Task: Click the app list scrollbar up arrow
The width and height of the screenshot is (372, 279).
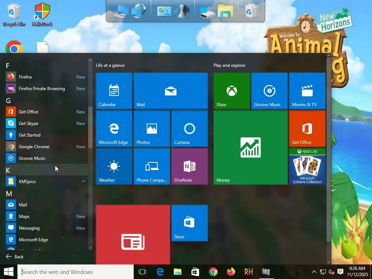Action: [x=90, y=61]
